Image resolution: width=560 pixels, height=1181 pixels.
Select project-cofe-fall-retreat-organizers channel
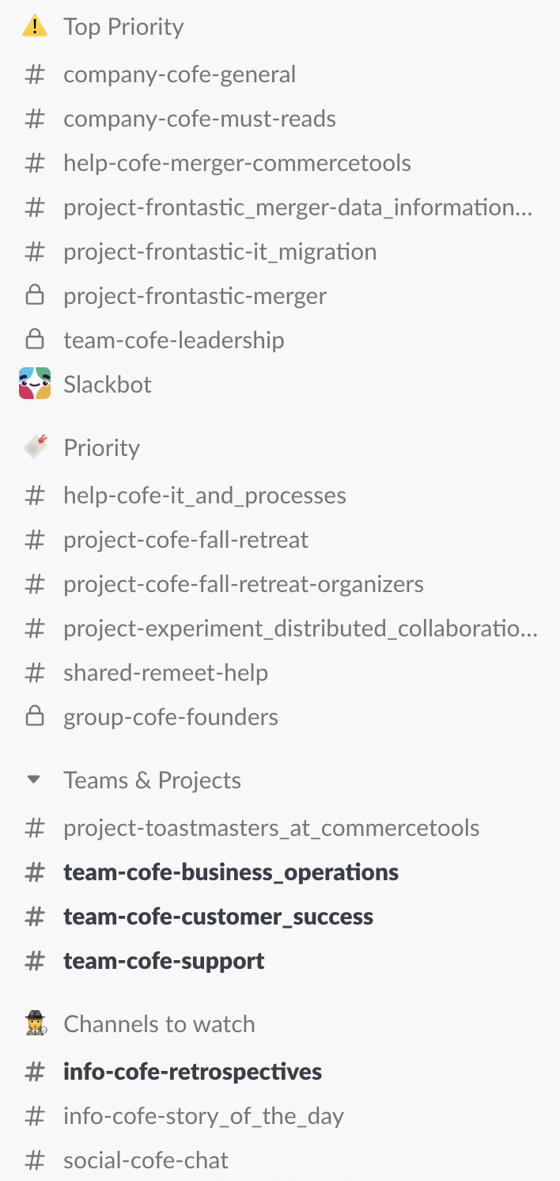pos(244,584)
